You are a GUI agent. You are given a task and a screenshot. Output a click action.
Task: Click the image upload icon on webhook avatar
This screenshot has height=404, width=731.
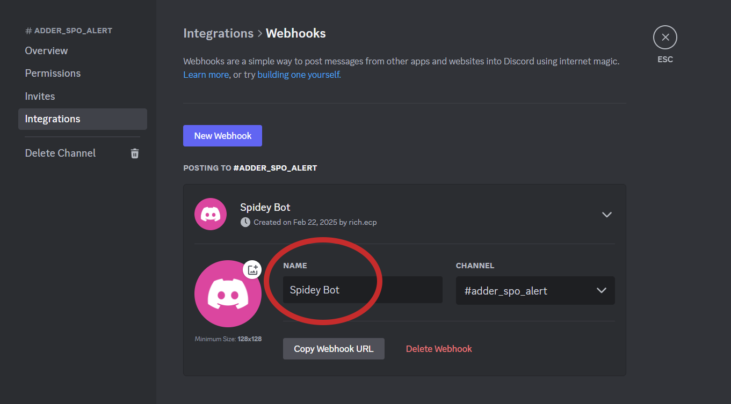pos(252,270)
